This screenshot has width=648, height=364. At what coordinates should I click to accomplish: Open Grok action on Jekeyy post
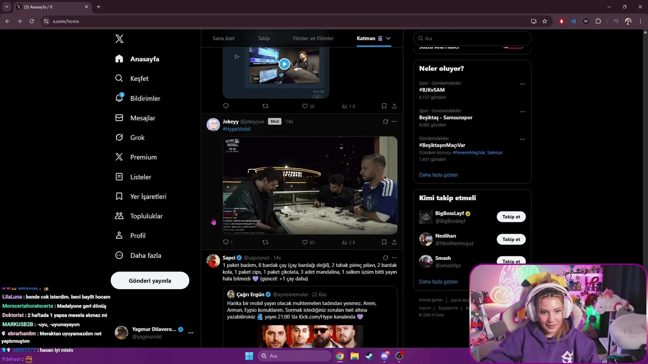coord(385,121)
